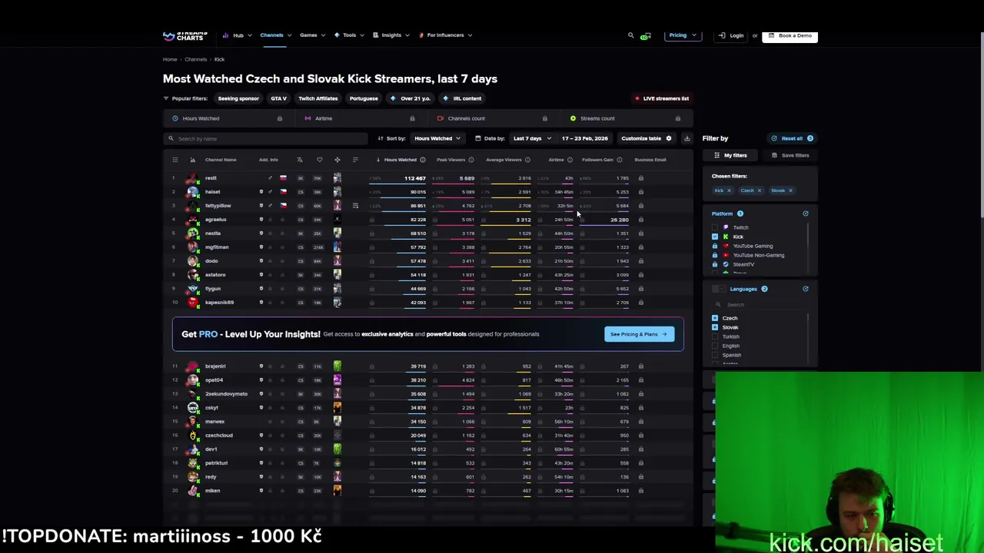Click the notification icon with green badge

pos(645,35)
